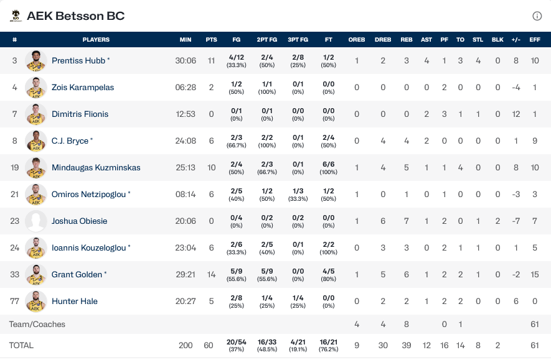Click the 3PT FG column header
Screen dimensions: 551x360
298,40
